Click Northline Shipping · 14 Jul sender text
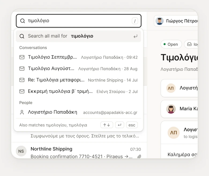Image resolution: width=209 pixels, height=176 pixels. (x=113, y=80)
